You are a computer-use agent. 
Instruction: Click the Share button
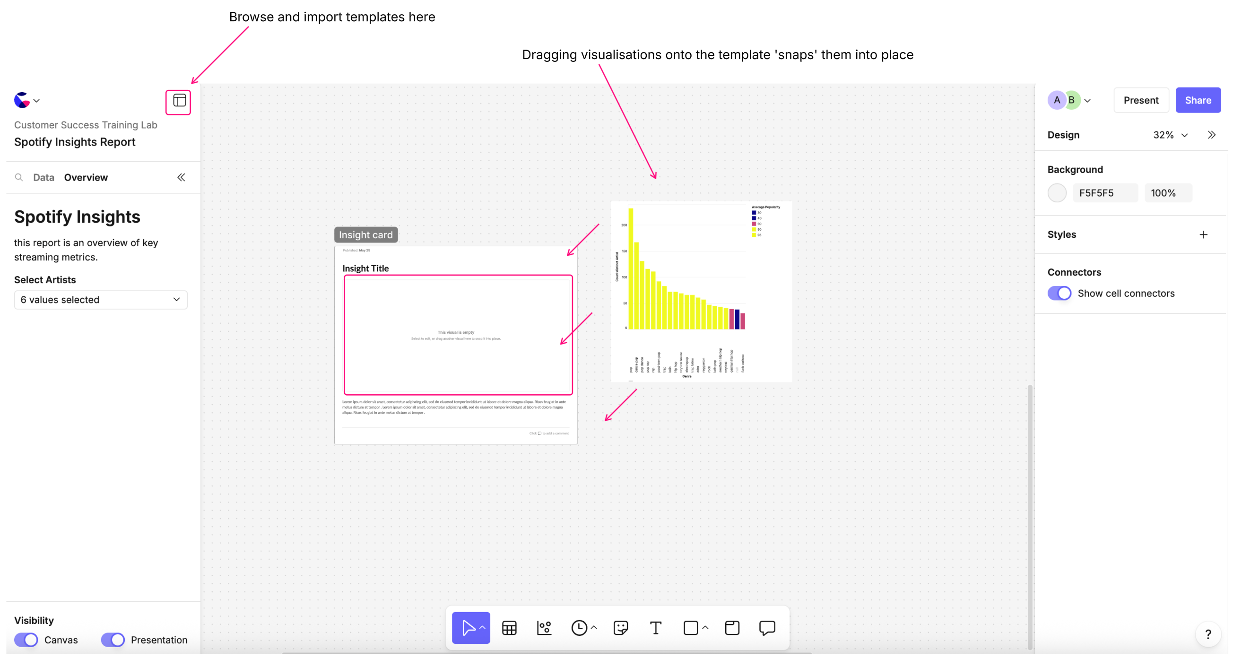1198,100
